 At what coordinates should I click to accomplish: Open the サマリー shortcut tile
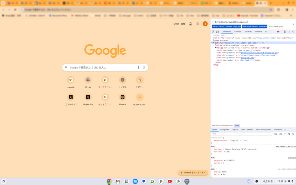pos(140,82)
